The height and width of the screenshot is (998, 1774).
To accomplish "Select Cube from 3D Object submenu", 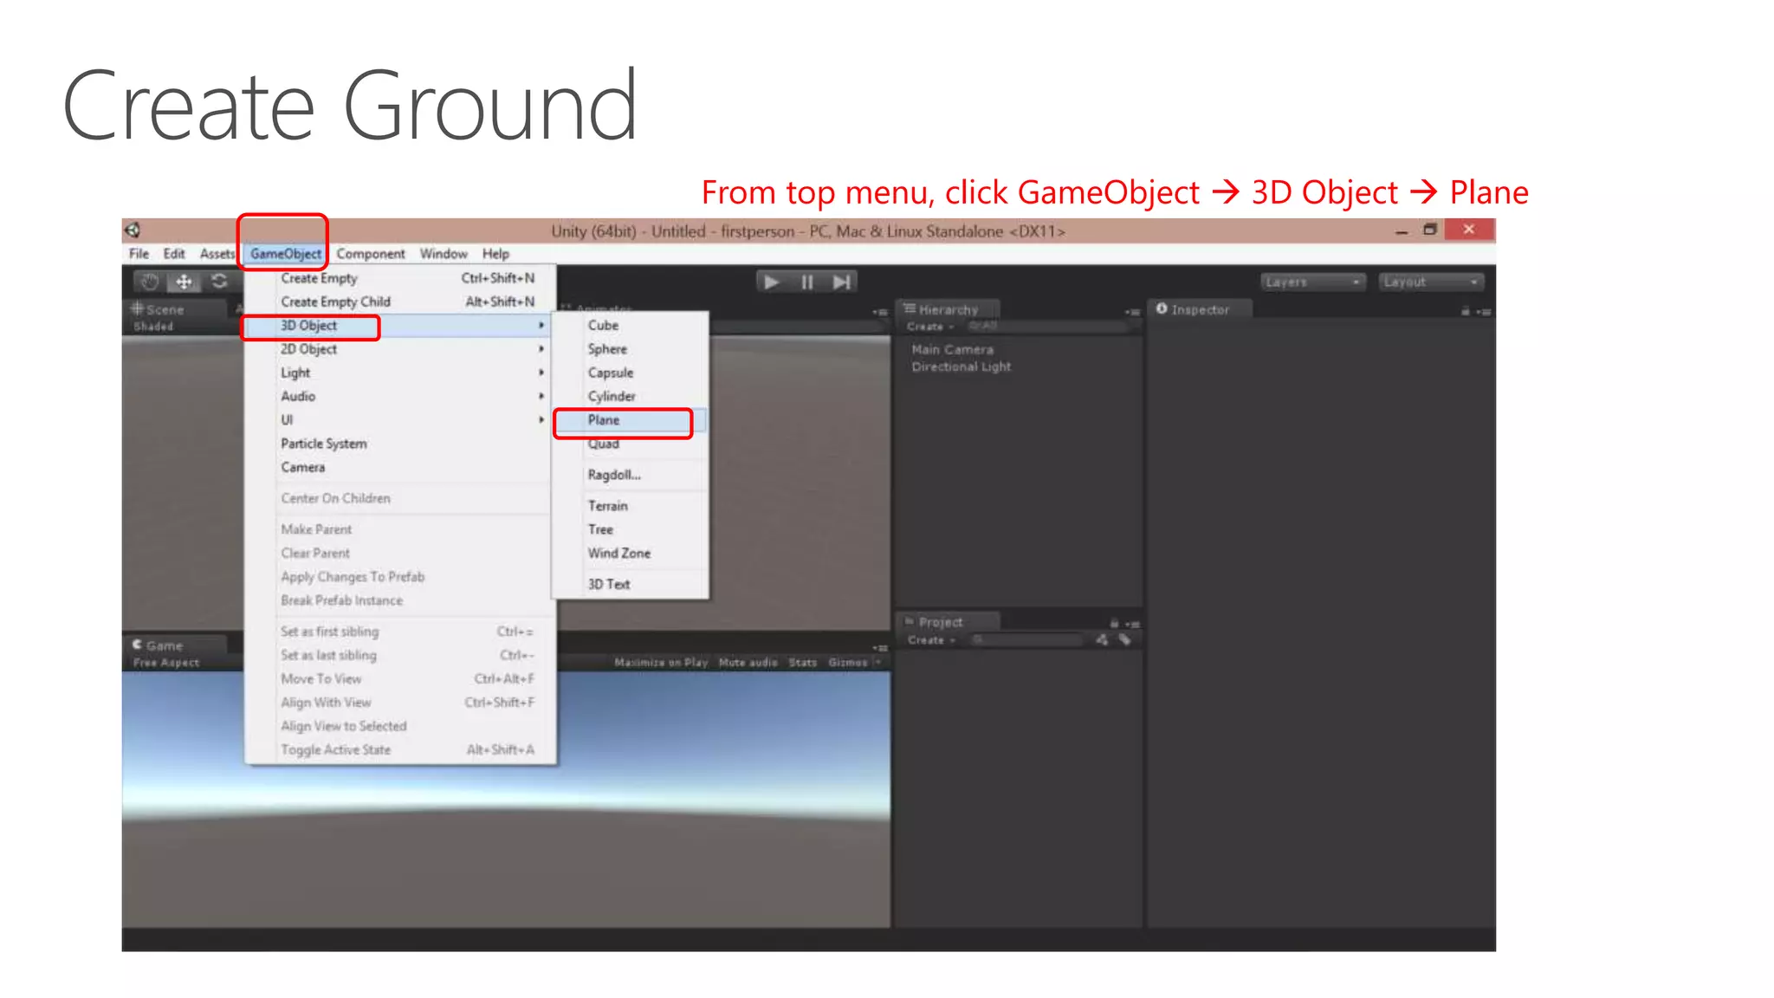I will click(x=631, y=326).
